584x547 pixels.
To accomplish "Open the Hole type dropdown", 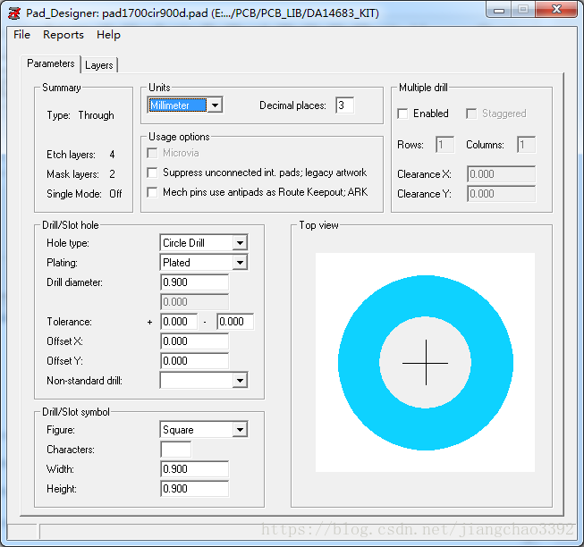I will point(239,243).
